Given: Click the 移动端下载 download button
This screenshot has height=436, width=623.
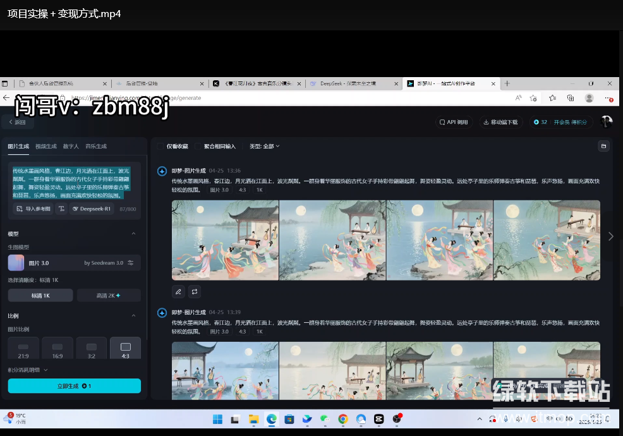Looking at the screenshot, I should click(x=500, y=122).
